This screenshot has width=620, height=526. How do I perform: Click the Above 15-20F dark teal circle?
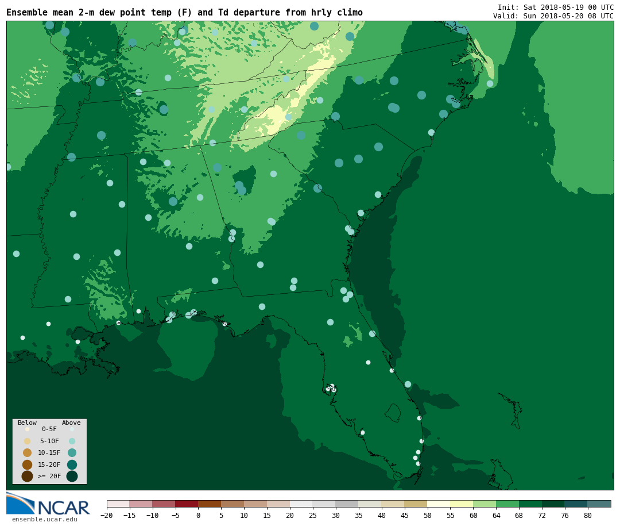pos(72,464)
